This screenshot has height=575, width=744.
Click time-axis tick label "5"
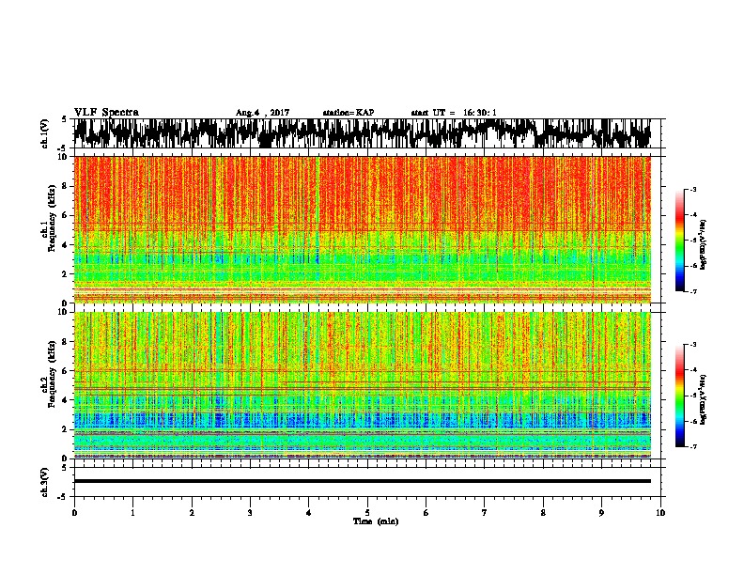pyautogui.click(x=367, y=513)
